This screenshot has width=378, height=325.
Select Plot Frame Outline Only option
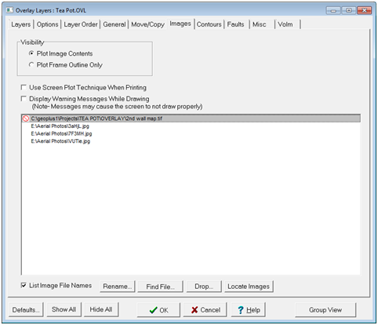pyautogui.click(x=31, y=64)
